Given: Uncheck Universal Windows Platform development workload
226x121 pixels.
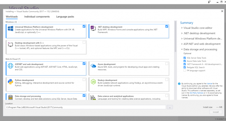Looking at the screenshot, I should pyautogui.click(x=84, y=26).
